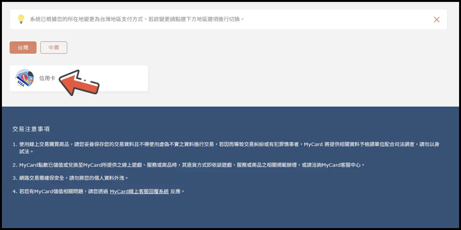Viewport: 461px width, 230px height.
Task: Dismiss the region notice with the X icon
Action: 436,20
